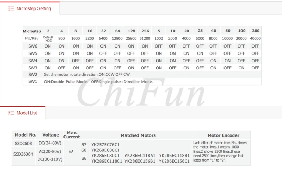282x183 pixels.
Task: Click the 6A max current cell
Action: [x=71, y=151]
